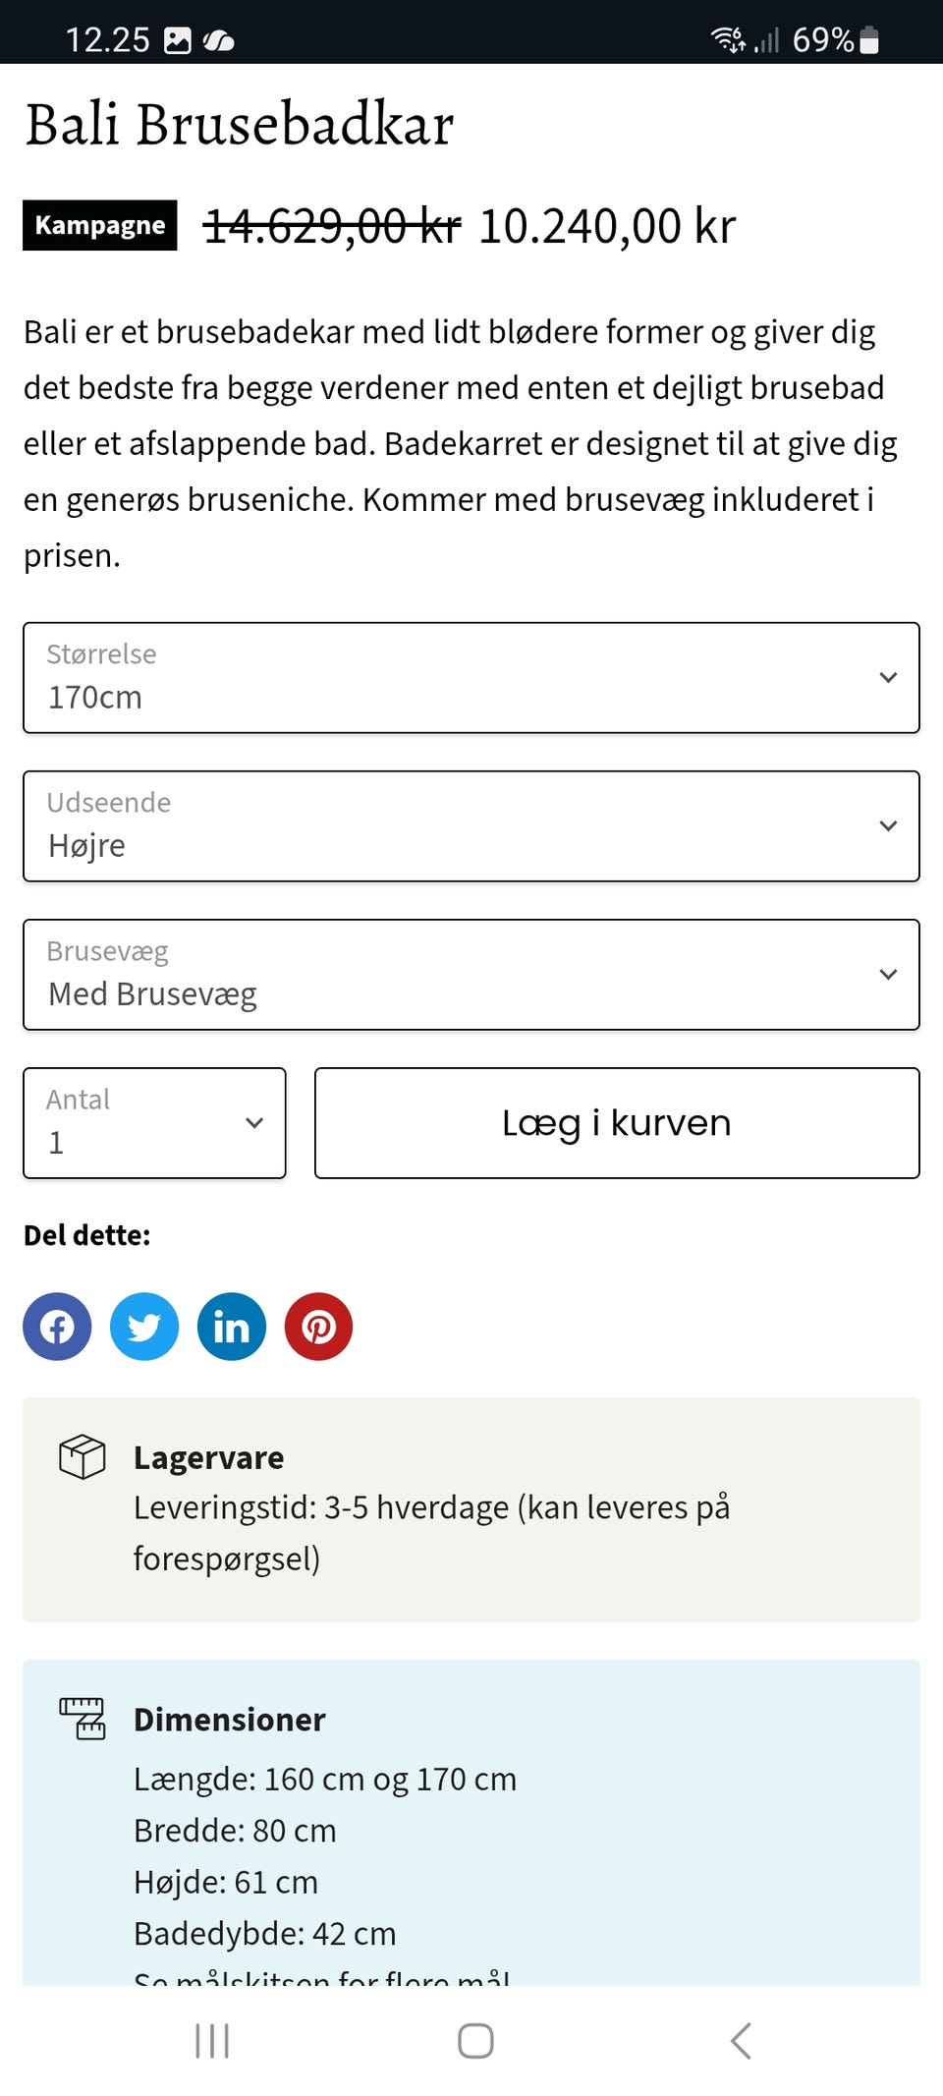Tap battery indicator in status bar
The image size is (943, 2096).
pyautogui.click(x=868, y=40)
